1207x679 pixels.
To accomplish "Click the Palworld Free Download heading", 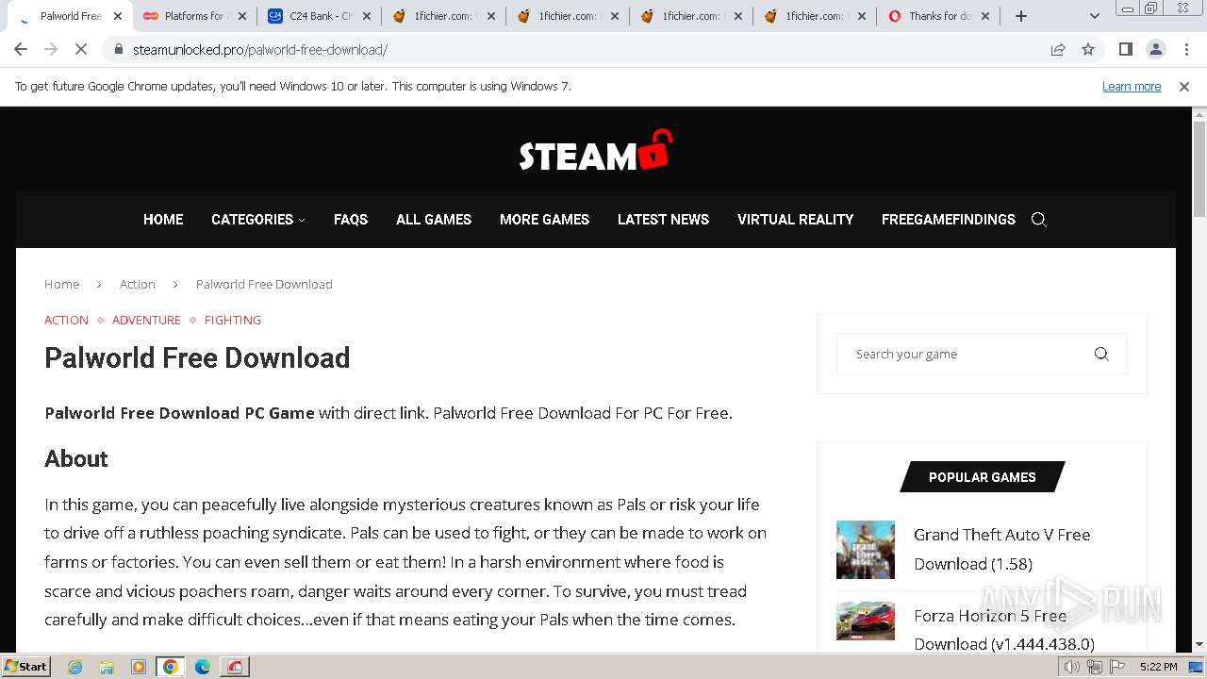I will pos(197,358).
